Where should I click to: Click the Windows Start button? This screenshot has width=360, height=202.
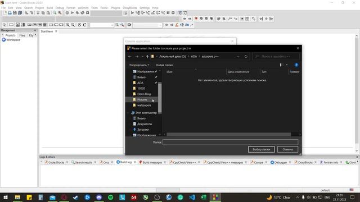[x=6, y=197]
